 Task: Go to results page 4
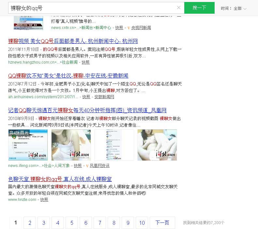[58, 223]
